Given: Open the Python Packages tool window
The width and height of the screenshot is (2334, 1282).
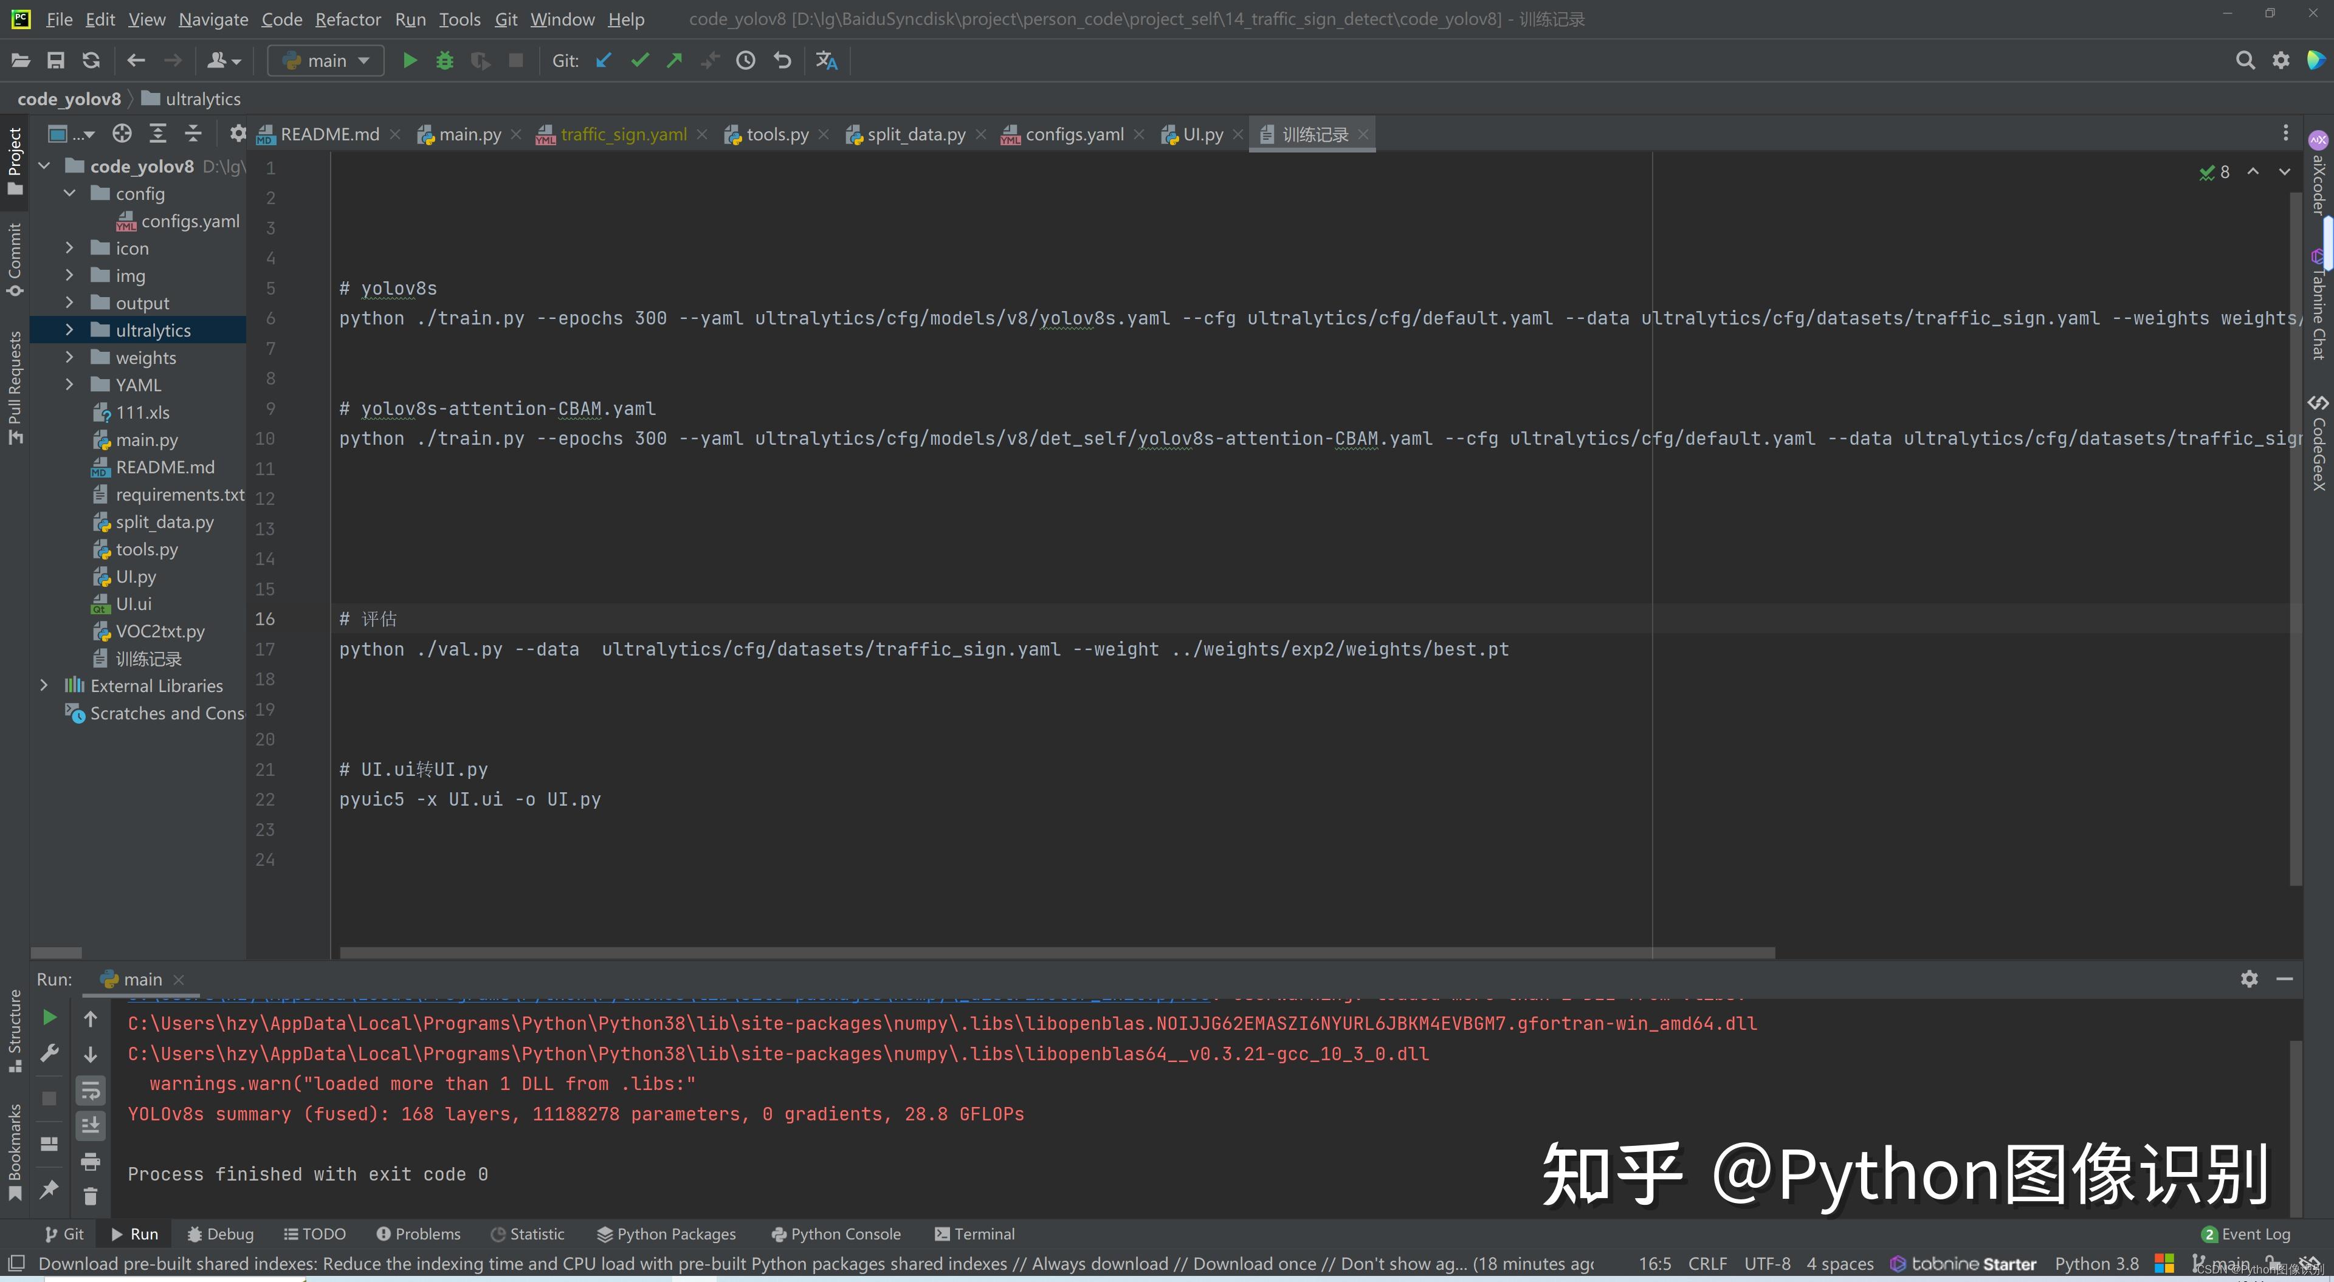Looking at the screenshot, I should click(x=667, y=1233).
